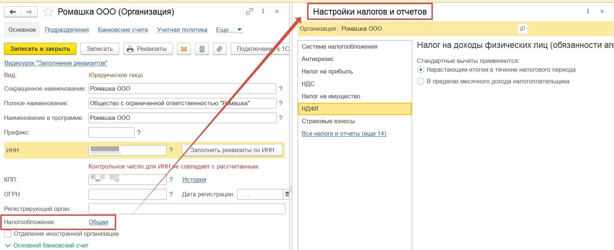This screenshot has width=614, height=250.
Task: Select Налог на имущество section
Action: (x=355, y=96)
